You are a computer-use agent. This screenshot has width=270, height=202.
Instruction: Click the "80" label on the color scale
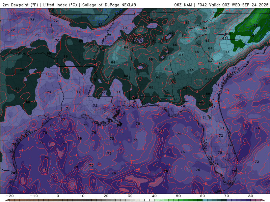(251, 196)
